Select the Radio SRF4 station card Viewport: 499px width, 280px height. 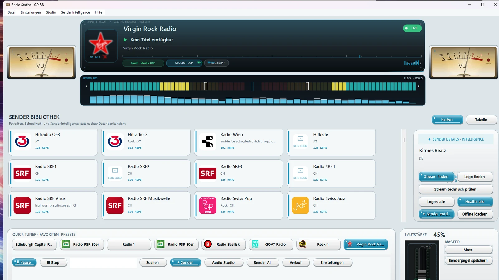(331, 174)
